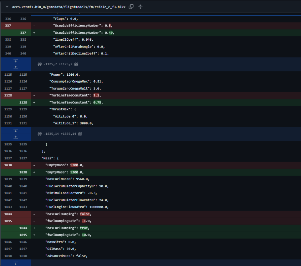Copy the rafale_c_f3.blkx file path
Screen dimensions: 301x266
click(x=131, y=7)
